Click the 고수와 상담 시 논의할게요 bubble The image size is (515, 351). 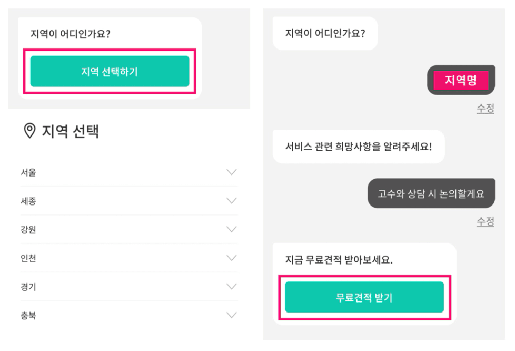[431, 193]
